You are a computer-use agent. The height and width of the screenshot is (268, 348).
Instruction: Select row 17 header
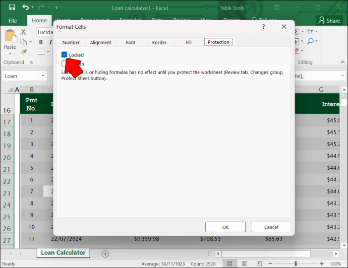click(7, 122)
